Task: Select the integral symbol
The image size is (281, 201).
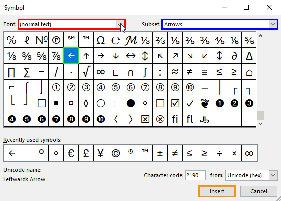Action: pyautogui.click(x=145, y=72)
